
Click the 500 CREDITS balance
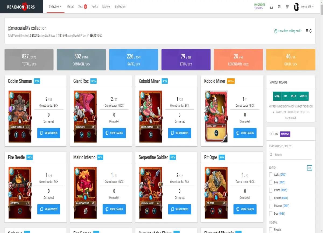tap(260, 5)
